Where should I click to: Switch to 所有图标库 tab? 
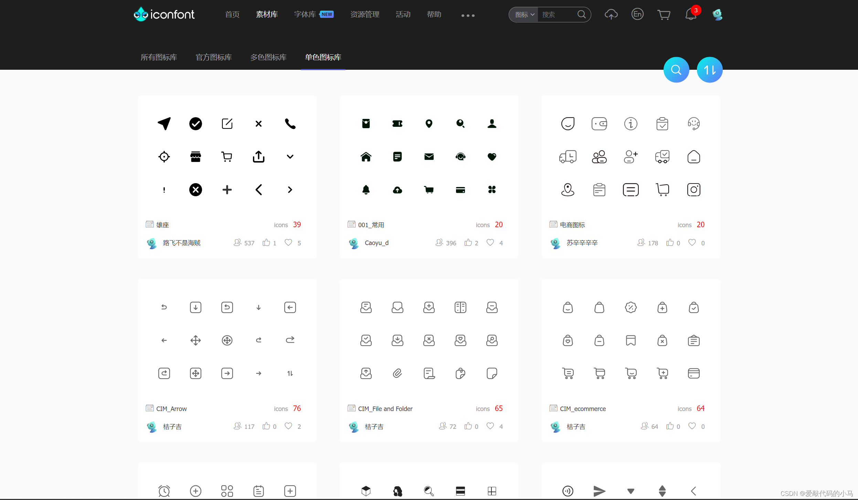coord(159,57)
